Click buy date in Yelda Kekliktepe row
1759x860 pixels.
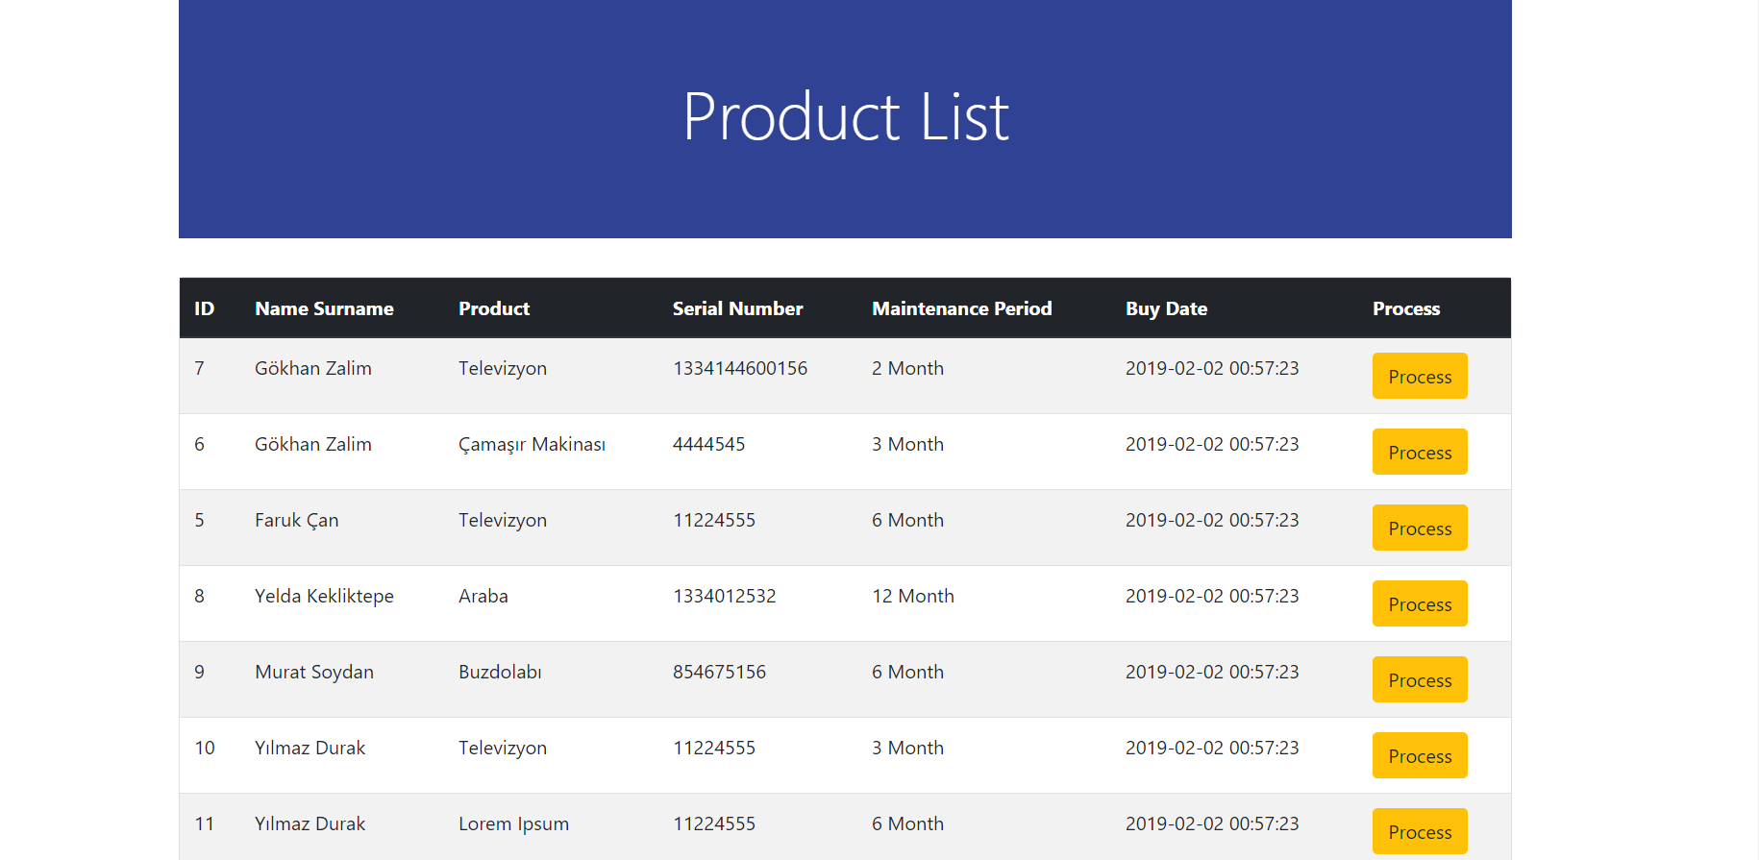[1212, 596]
